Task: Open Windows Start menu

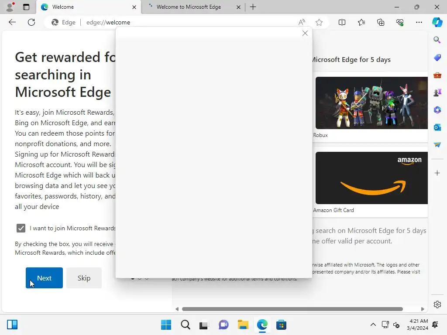Action: 166,325
